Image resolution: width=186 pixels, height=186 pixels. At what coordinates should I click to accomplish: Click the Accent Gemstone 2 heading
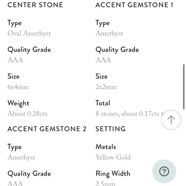click(47, 129)
